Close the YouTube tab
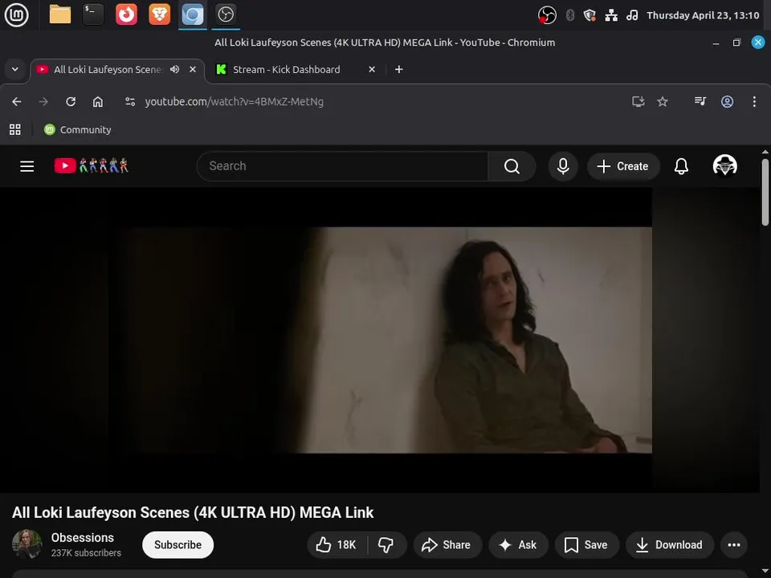Viewport: 771px width, 578px height. (x=193, y=69)
